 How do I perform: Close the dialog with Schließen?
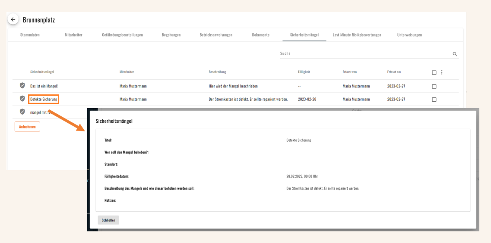(108, 220)
